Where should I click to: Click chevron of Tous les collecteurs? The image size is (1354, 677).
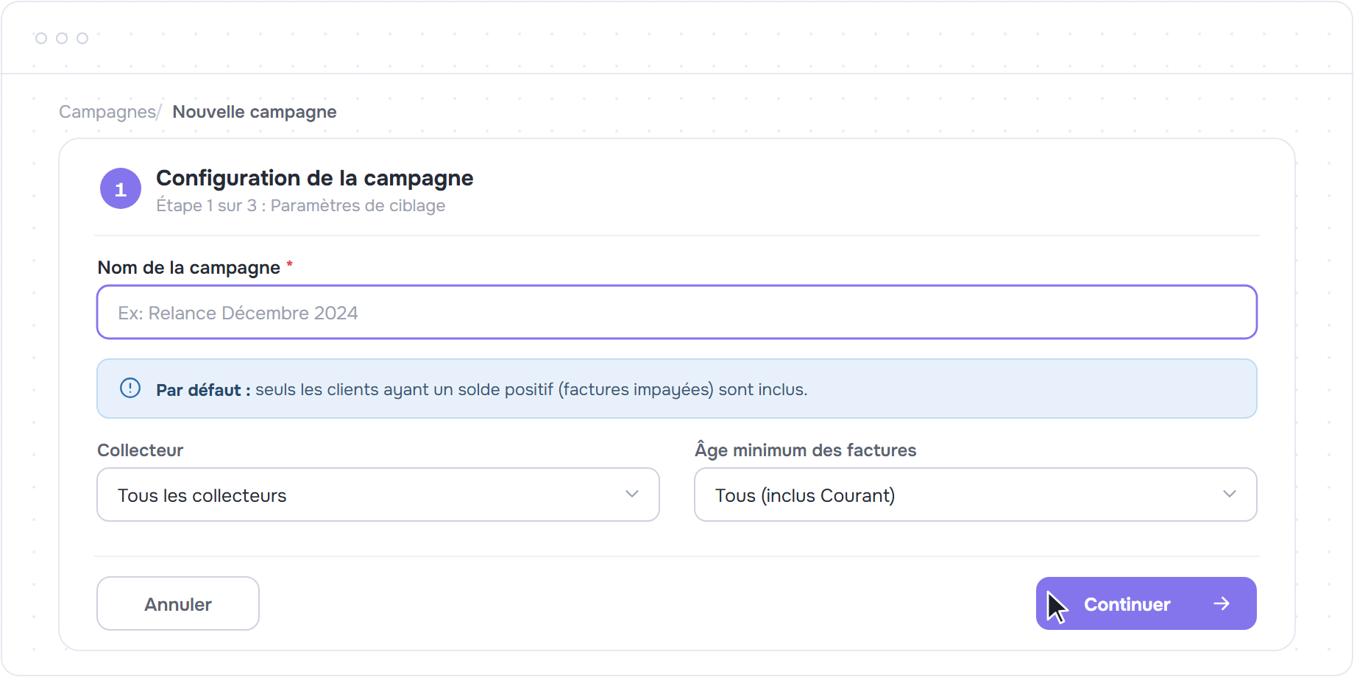[632, 494]
